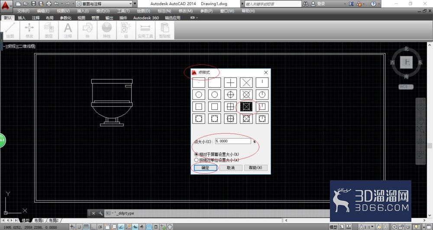The width and height of the screenshot is (433, 230).
Task: Click the New drawing icon
Action: click(x=18, y=4)
